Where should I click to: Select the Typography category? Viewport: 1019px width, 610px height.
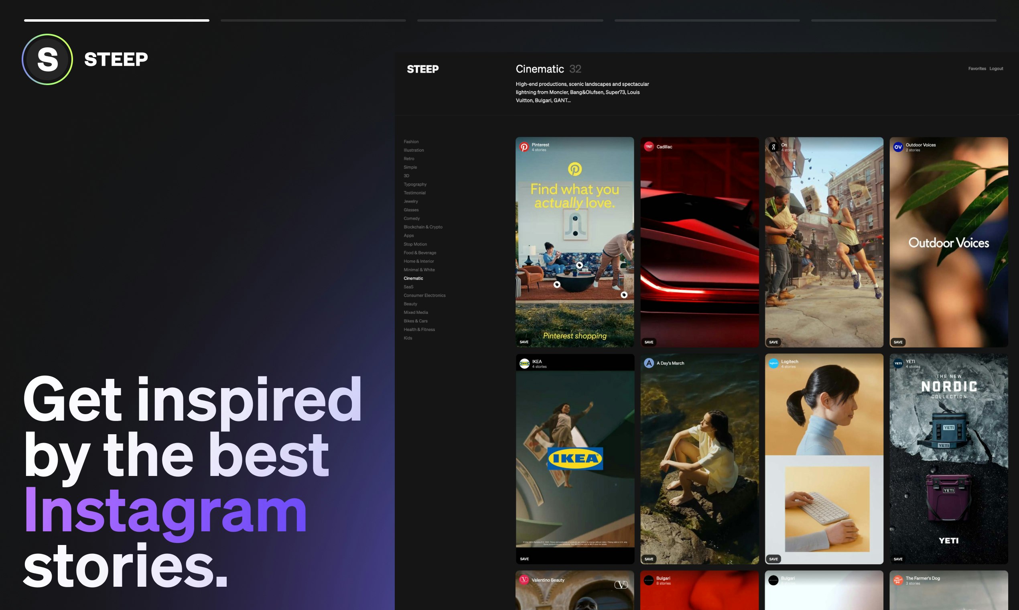(x=415, y=185)
